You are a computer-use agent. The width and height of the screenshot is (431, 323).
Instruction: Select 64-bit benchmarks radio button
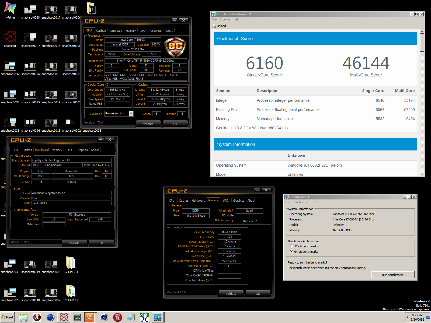point(291,251)
